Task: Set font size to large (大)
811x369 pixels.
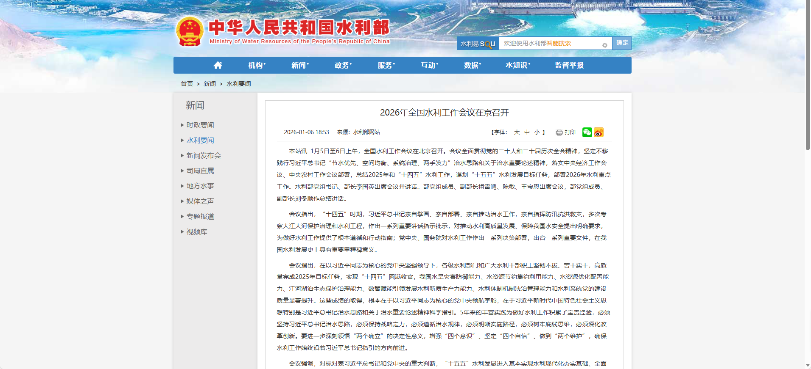Action: 517,132
